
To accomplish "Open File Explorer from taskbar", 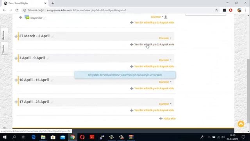I will pyautogui.click(x=43, y=137).
